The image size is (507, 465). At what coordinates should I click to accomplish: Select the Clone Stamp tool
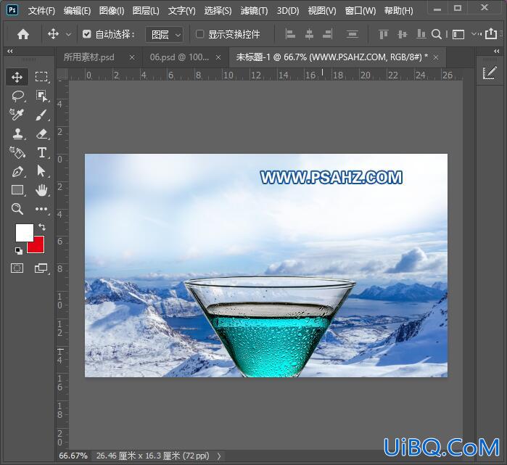click(x=17, y=133)
